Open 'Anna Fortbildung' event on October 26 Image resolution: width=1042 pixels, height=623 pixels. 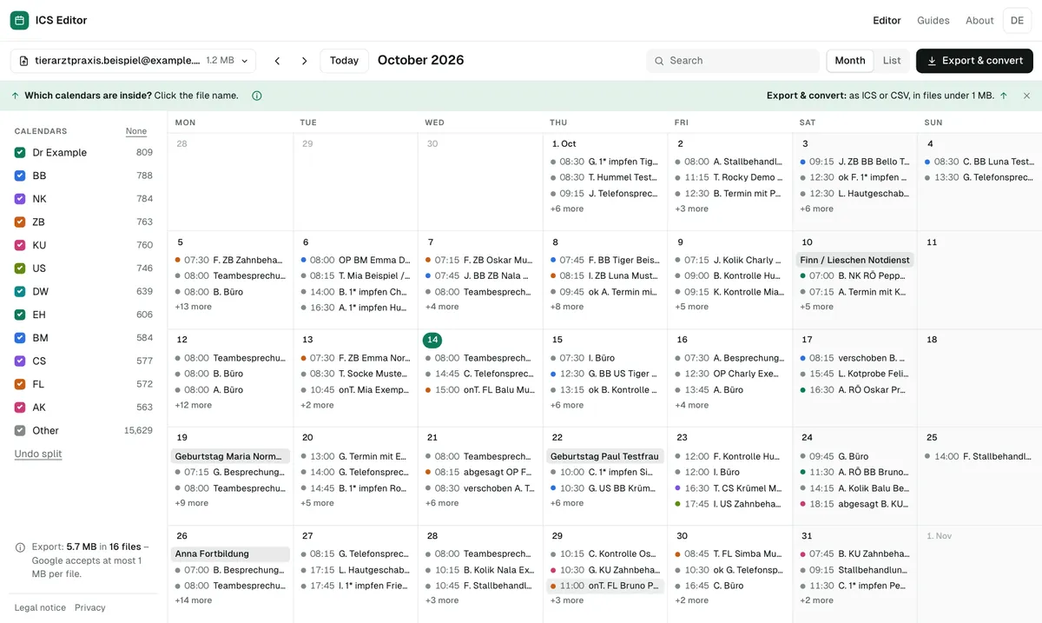coord(230,553)
